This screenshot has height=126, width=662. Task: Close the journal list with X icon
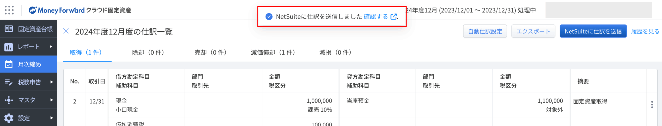tap(66, 31)
